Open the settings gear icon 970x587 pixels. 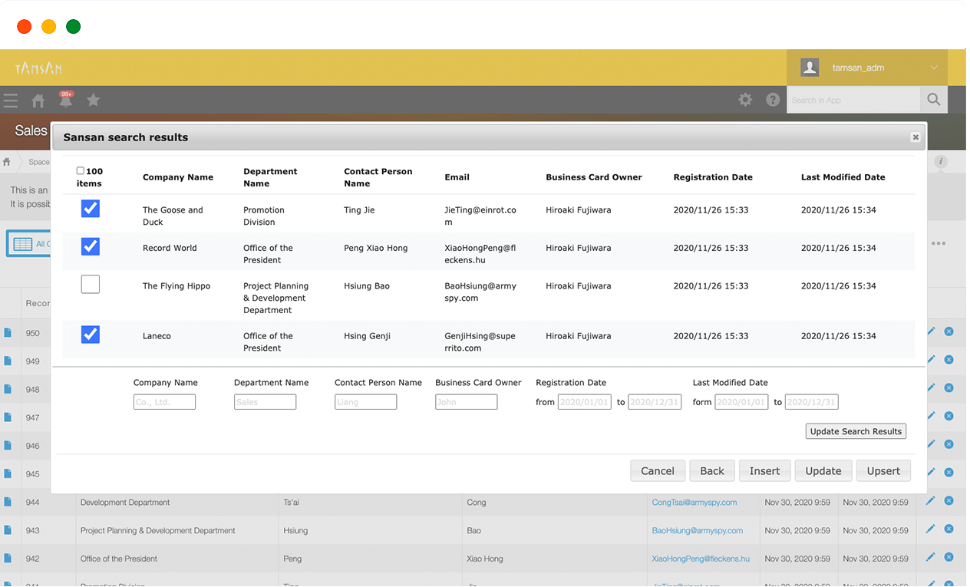745,100
